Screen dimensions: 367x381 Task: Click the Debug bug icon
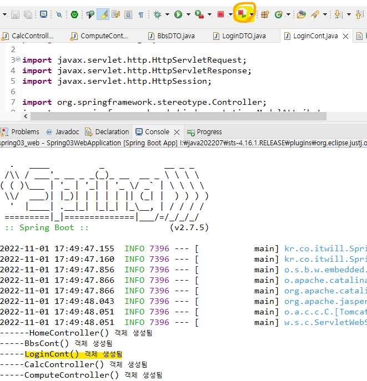157,14
